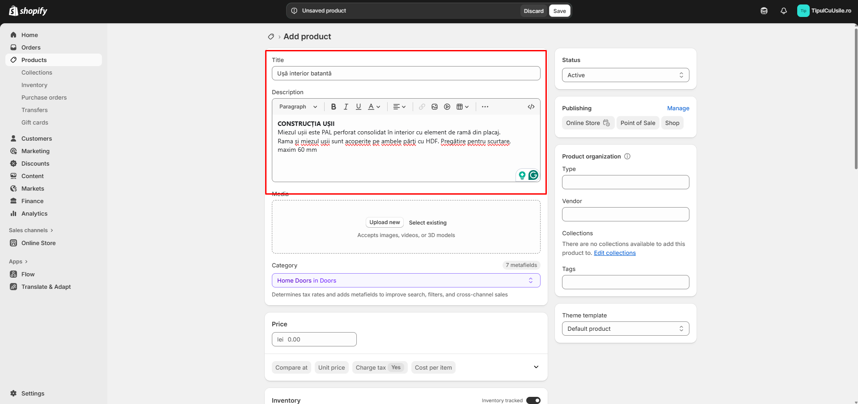
Task: Insert video via the play icon
Action: tap(447, 107)
